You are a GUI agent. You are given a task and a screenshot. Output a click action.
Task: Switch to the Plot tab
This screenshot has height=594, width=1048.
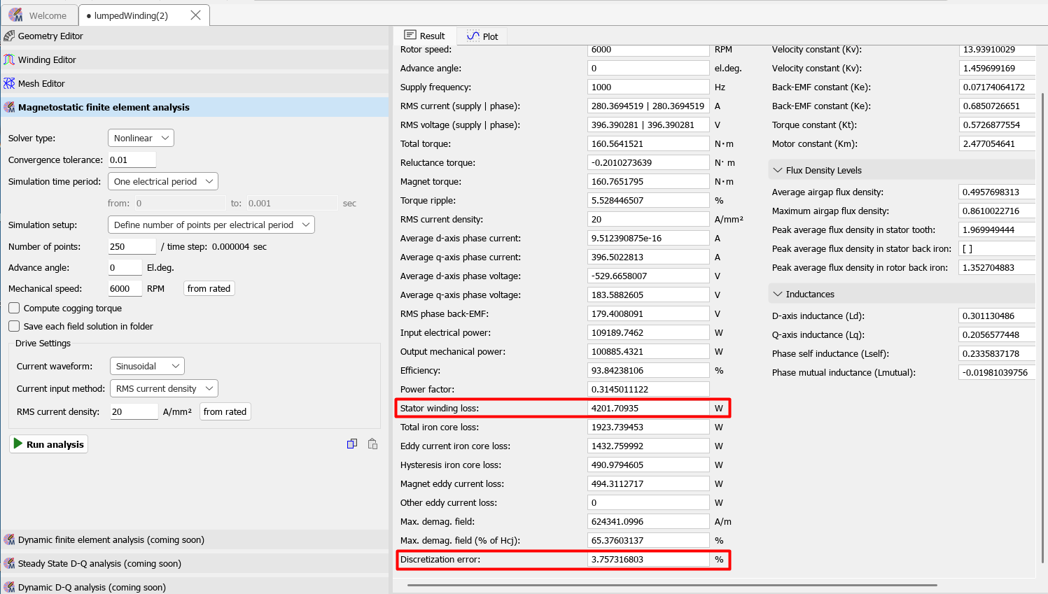[x=482, y=36]
